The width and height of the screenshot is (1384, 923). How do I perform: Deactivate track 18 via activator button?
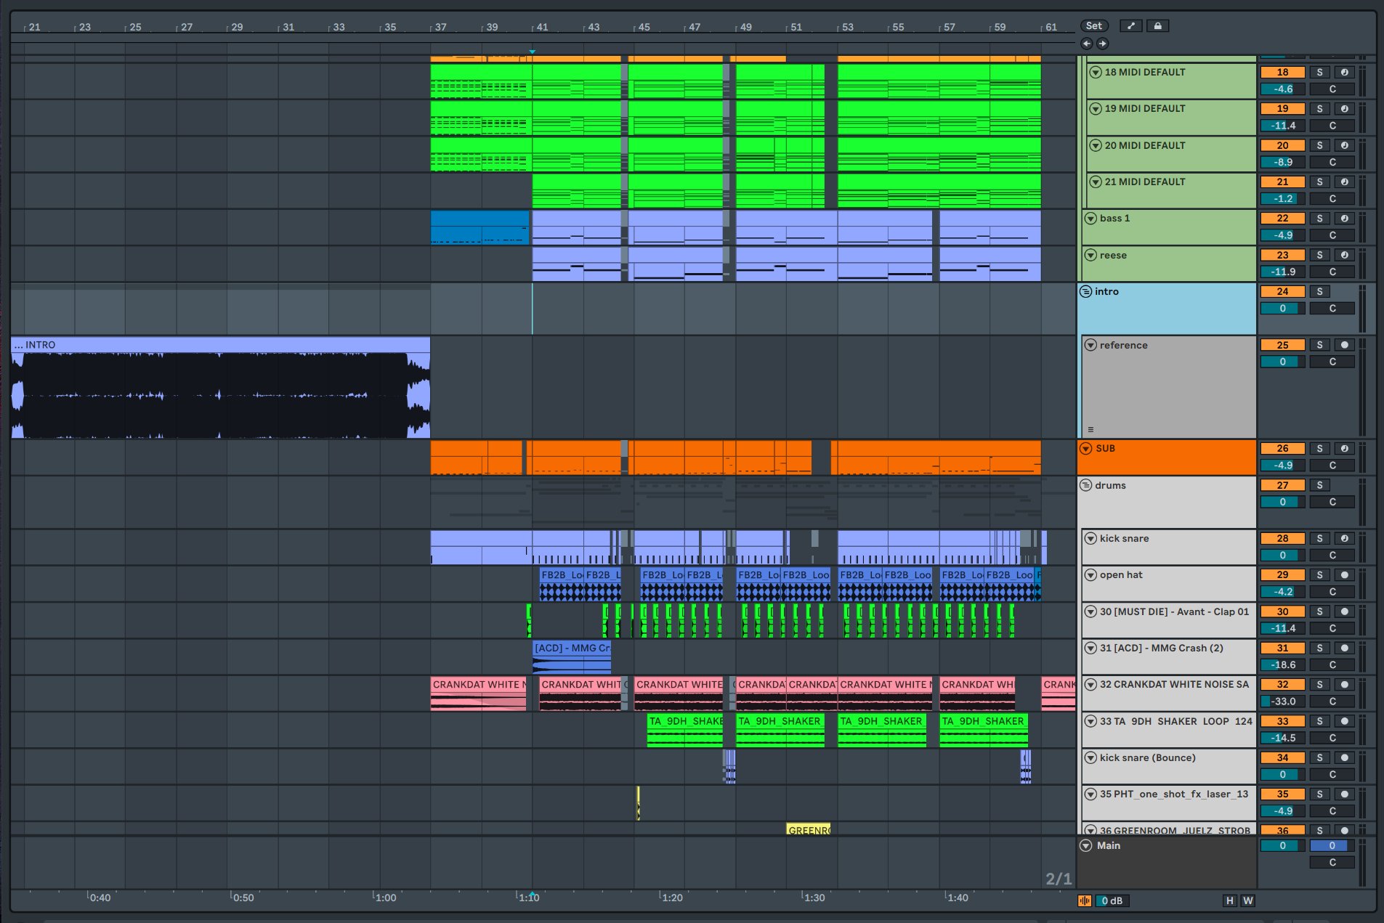(1282, 72)
